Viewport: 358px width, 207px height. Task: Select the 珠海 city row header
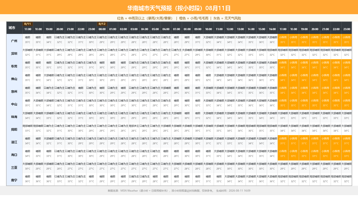tap(14, 116)
